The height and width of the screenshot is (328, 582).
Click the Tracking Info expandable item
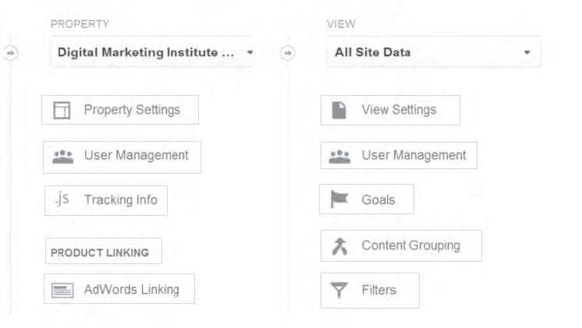click(x=106, y=200)
